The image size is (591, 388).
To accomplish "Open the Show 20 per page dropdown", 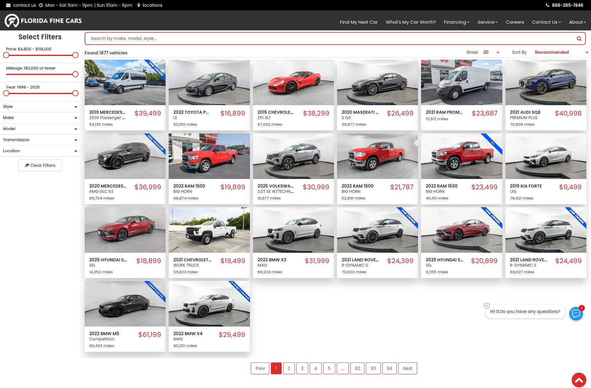I will coord(491,52).
